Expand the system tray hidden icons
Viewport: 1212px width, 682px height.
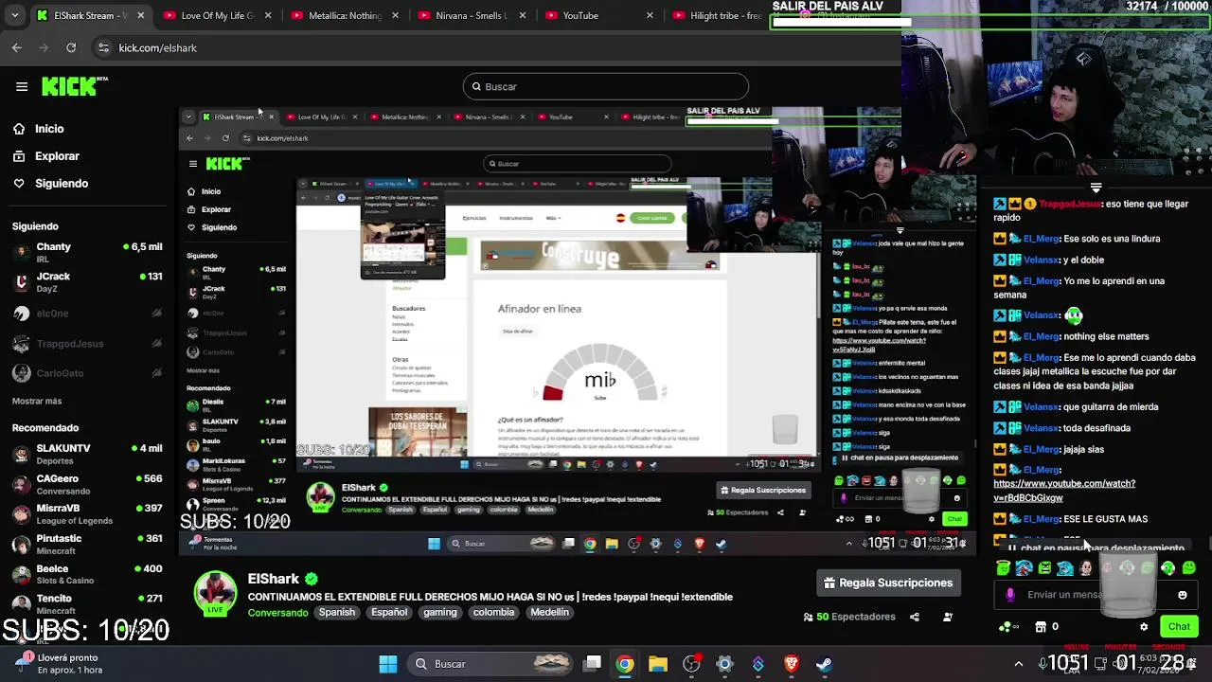pyautogui.click(x=1019, y=664)
